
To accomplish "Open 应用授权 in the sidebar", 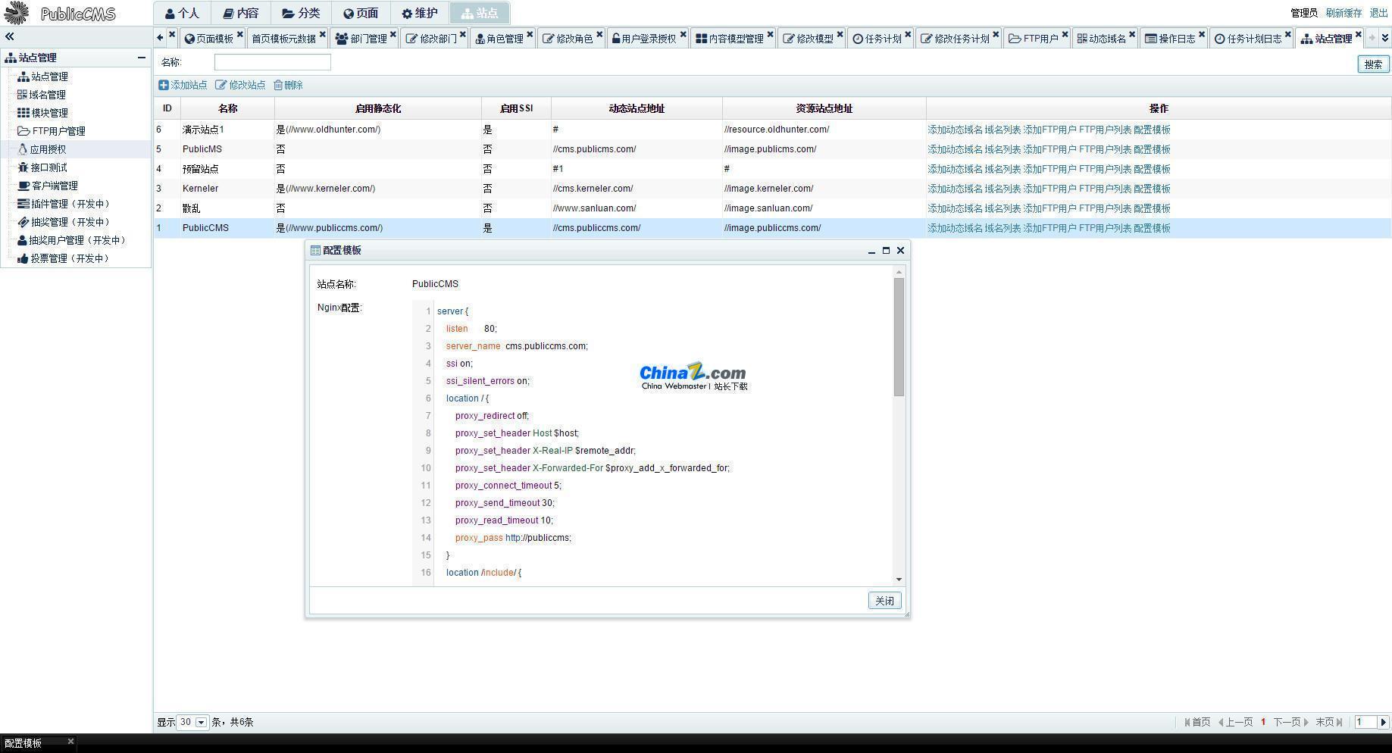I will [42, 149].
